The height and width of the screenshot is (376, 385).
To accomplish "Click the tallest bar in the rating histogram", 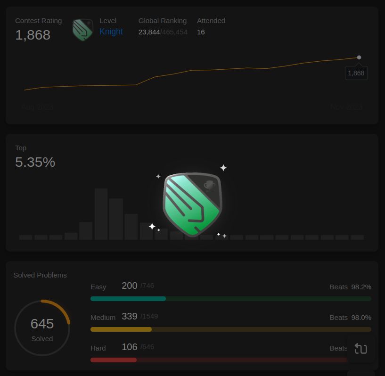I will click(101, 214).
